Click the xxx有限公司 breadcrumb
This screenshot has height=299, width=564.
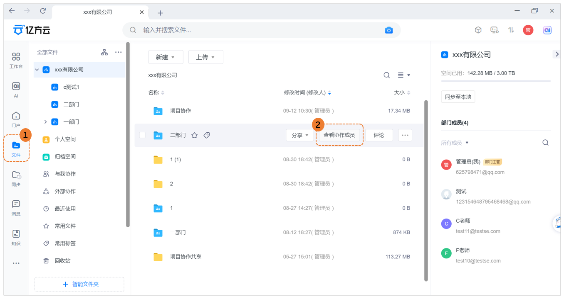[163, 75]
